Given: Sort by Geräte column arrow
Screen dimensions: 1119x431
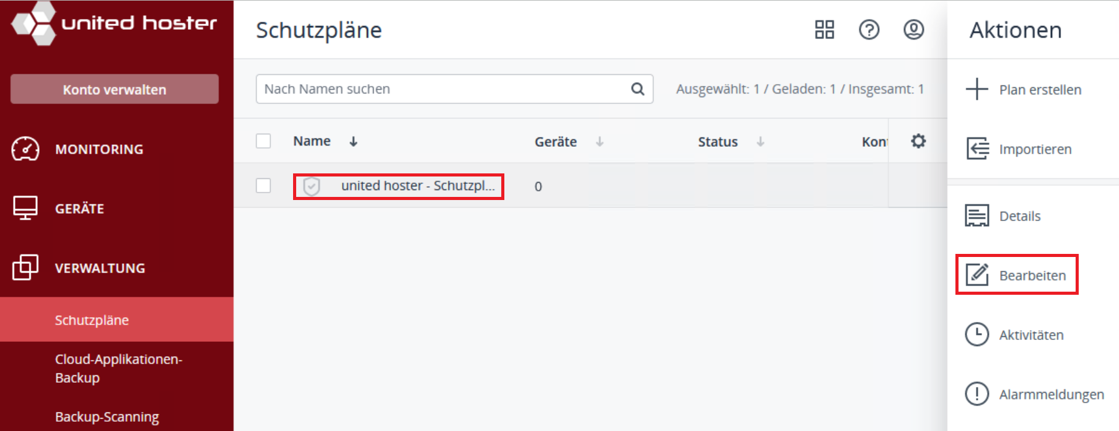Looking at the screenshot, I should pyautogui.click(x=600, y=142).
